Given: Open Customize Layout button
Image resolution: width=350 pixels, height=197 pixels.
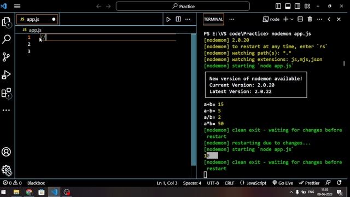Looking at the screenshot, I should [x=307, y=6].
